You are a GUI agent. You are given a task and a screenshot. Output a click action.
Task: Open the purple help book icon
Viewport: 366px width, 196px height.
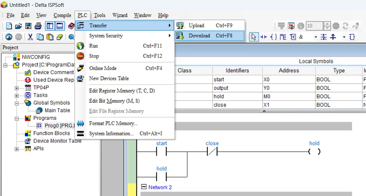(x=71, y=26)
